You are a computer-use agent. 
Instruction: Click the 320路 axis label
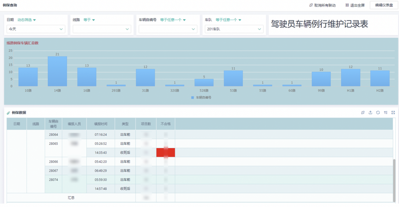175,91
